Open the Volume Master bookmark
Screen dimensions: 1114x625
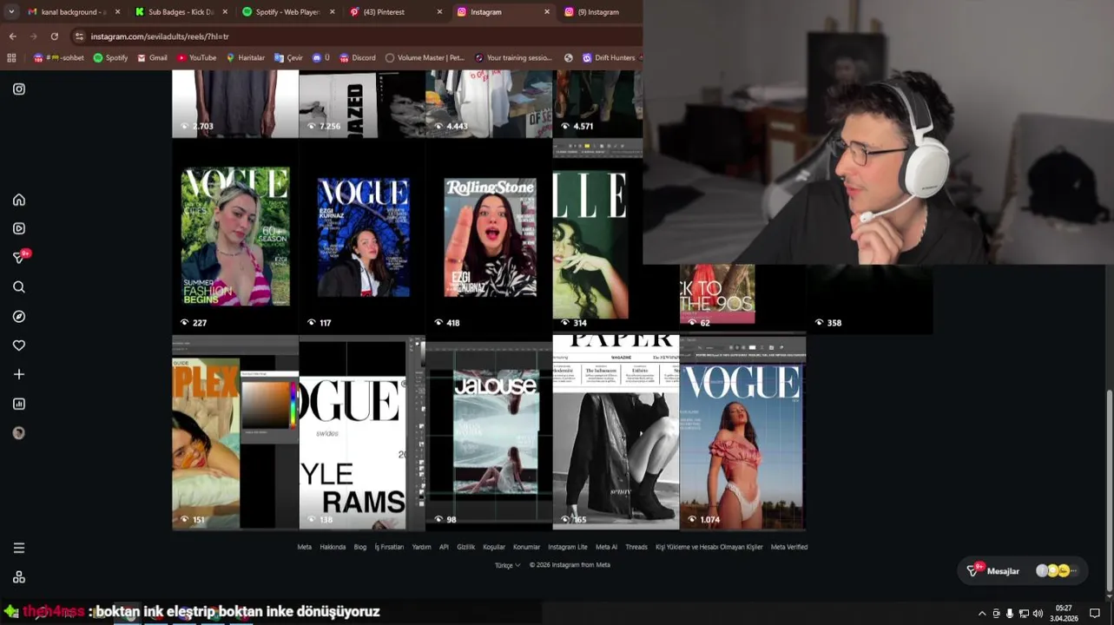(x=425, y=57)
